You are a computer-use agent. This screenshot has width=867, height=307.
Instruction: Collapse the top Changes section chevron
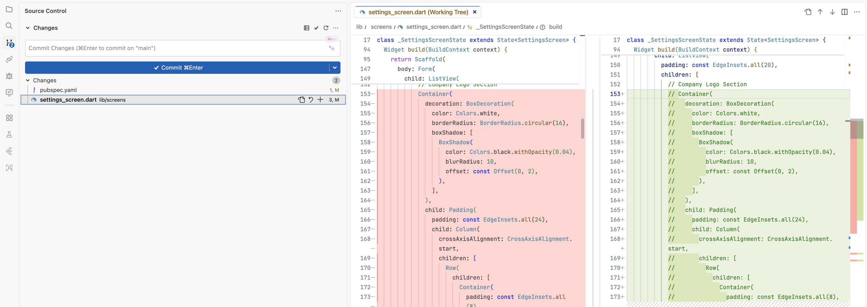click(28, 28)
